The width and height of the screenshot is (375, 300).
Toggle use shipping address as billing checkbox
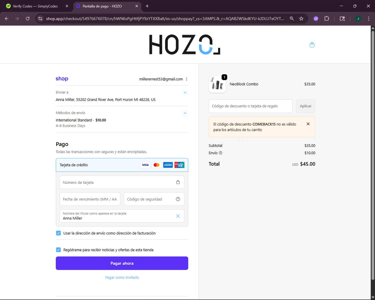point(58,233)
